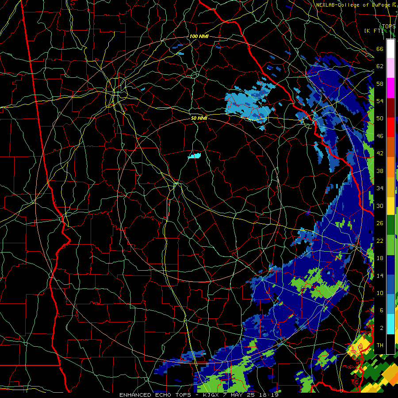This screenshot has width=398, height=398.
Task: Click the '100 NMI' range ring label
Action: (x=199, y=36)
